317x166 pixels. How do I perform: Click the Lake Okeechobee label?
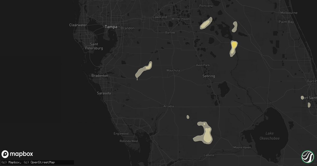269,136
